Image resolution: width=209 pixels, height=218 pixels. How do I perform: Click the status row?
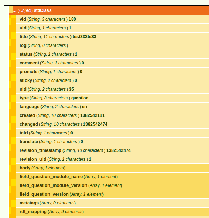point(113,54)
